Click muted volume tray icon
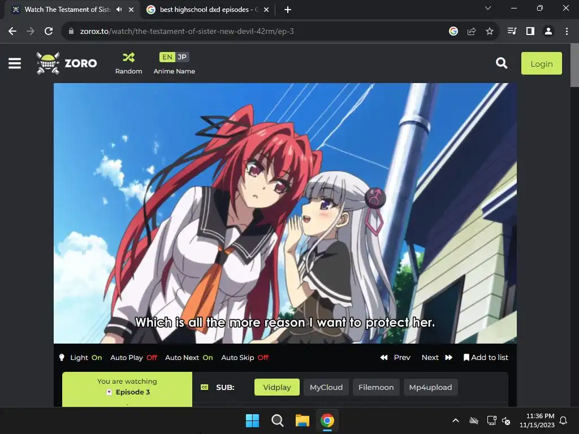The width and height of the screenshot is (579, 434). point(506,420)
